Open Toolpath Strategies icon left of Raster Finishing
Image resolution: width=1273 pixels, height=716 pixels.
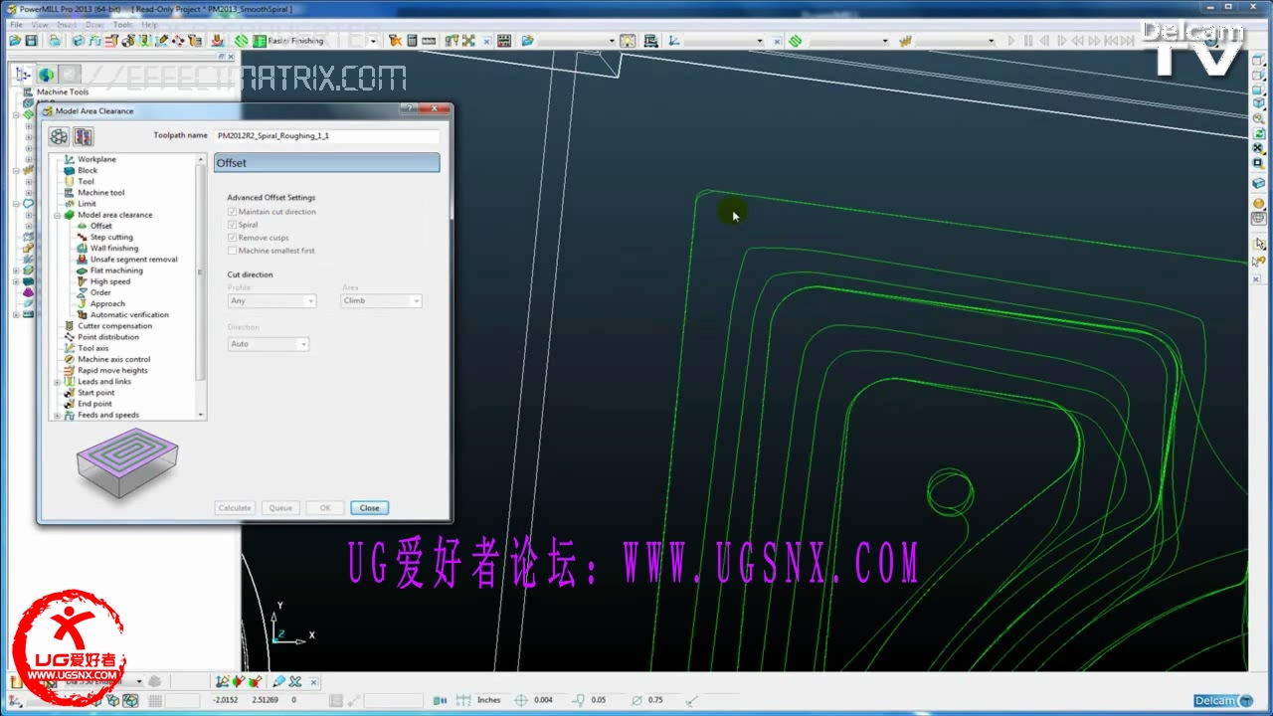pos(242,41)
